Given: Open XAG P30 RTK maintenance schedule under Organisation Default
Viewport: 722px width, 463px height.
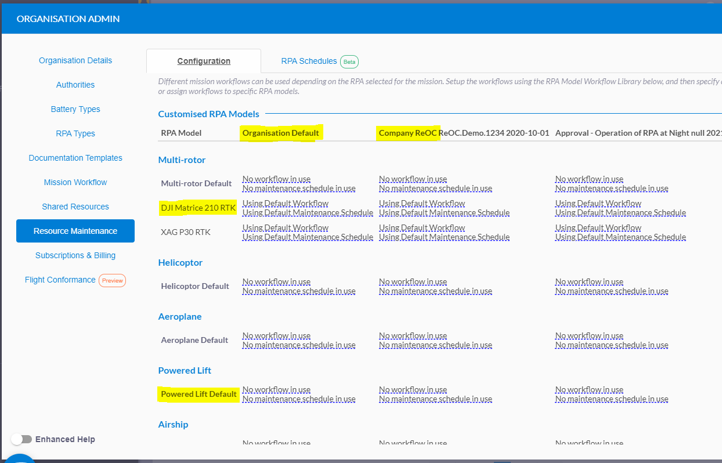Looking at the screenshot, I should tap(308, 237).
